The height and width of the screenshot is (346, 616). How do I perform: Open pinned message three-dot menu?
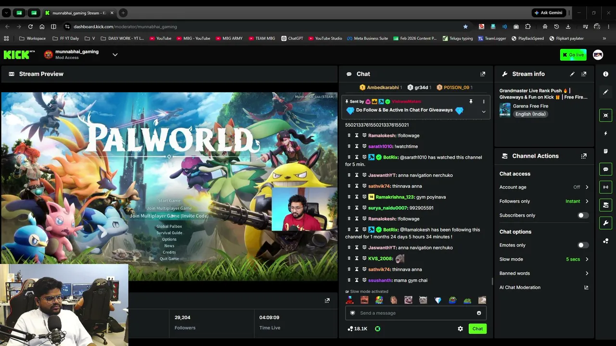pyautogui.click(x=484, y=102)
